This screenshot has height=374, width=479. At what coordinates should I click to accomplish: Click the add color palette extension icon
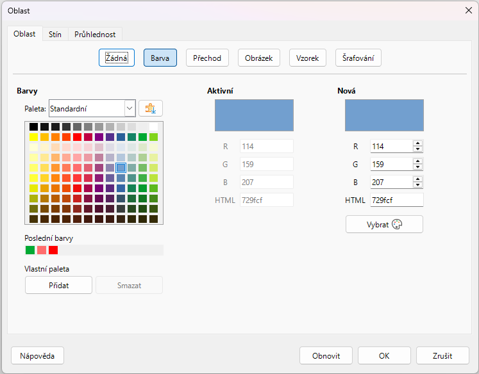(151, 108)
